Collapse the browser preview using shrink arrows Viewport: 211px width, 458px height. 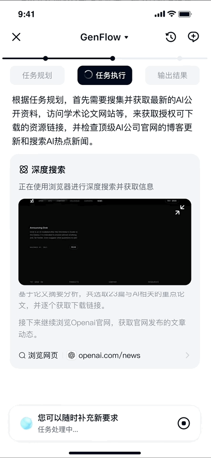click(x=180, y=210)
